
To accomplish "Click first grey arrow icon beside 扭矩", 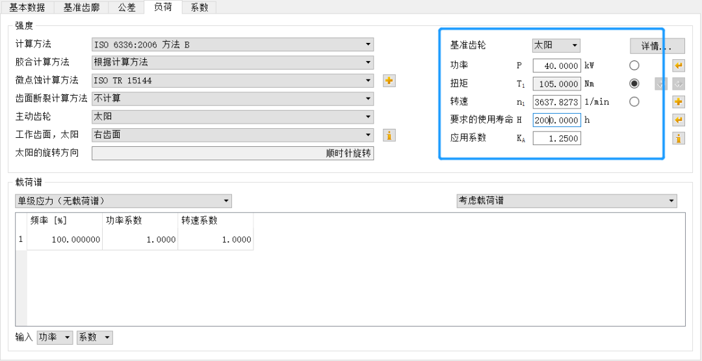I will tap(661, 84).
